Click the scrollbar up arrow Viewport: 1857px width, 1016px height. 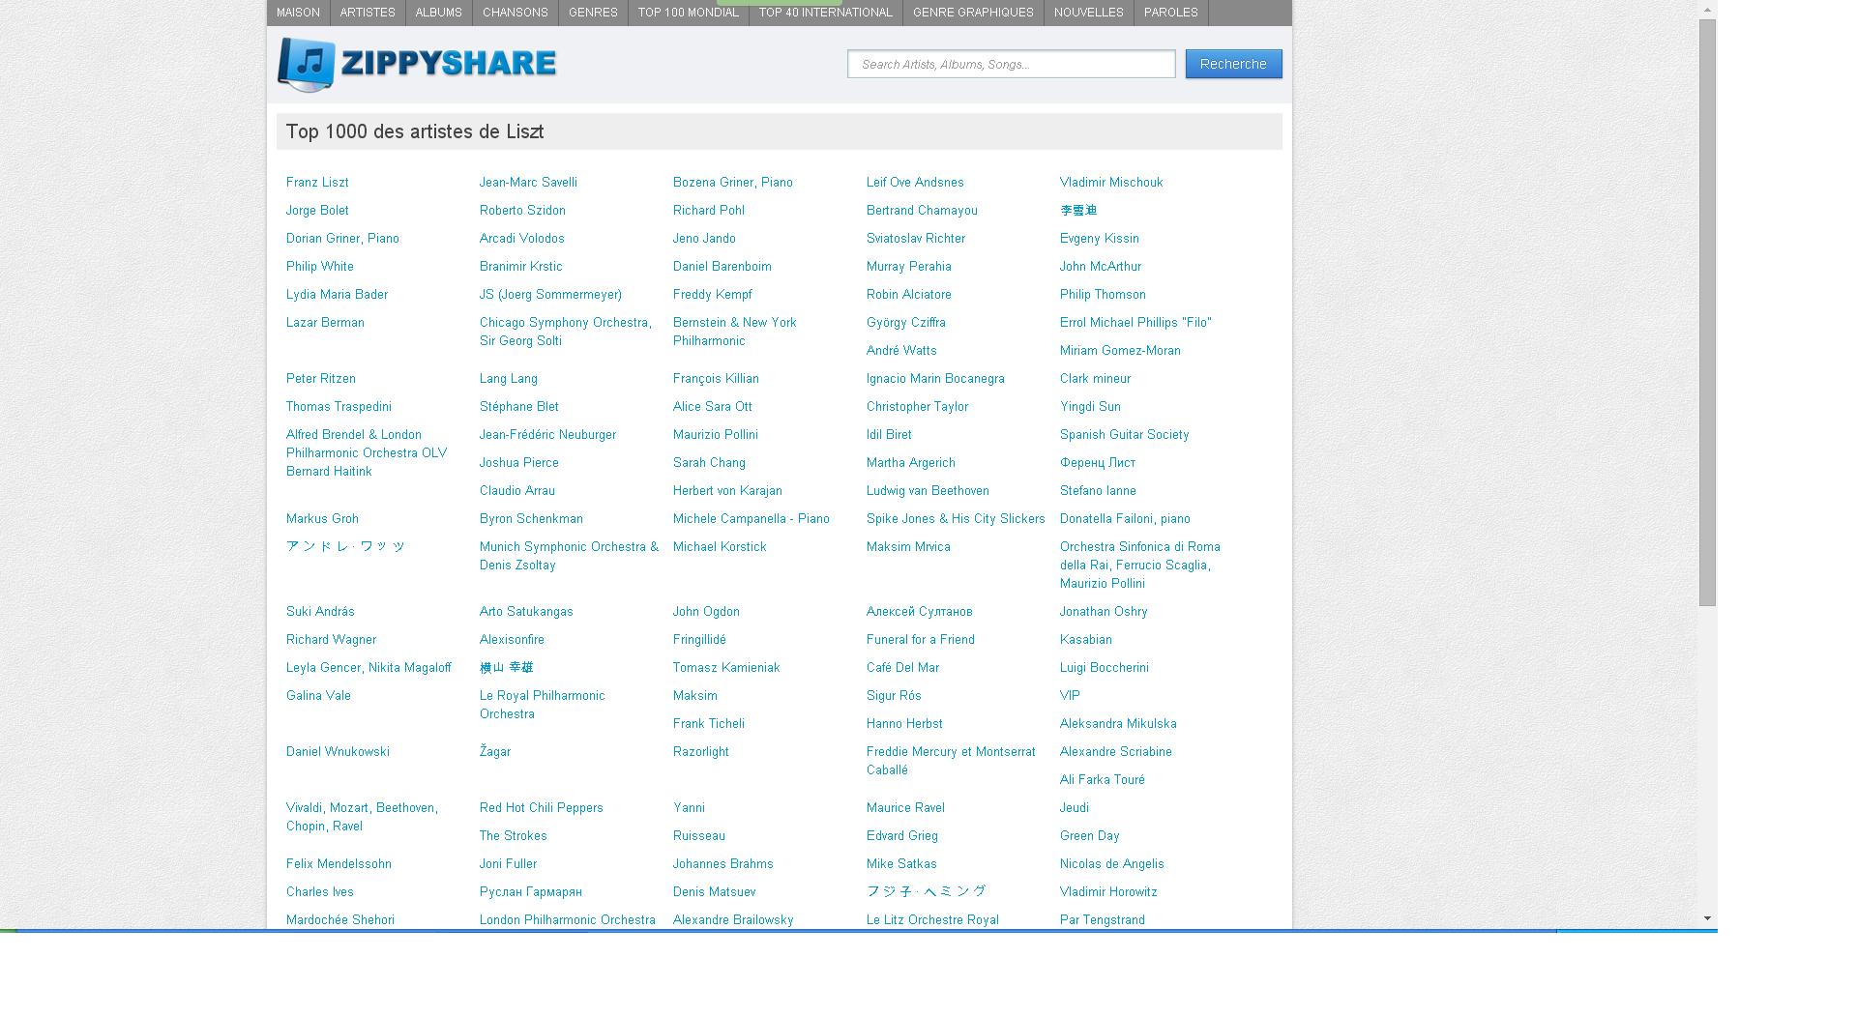(1707, 9)
